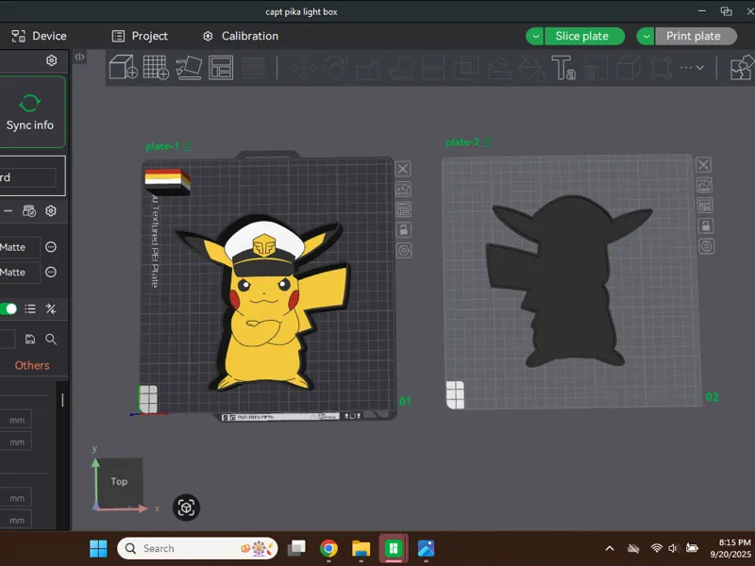
Task: Select the Scale tool
Action: pyautogui.click(x=368, y=68)
